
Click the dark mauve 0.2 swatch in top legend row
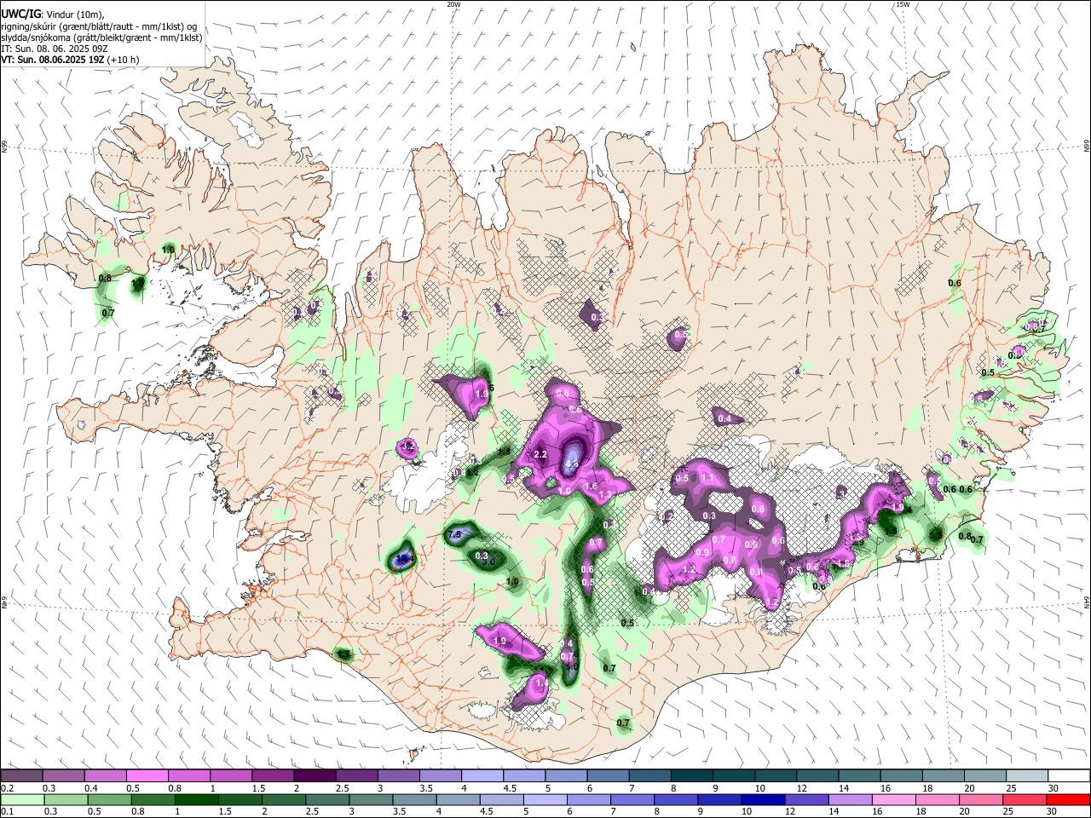coord(21,775)
